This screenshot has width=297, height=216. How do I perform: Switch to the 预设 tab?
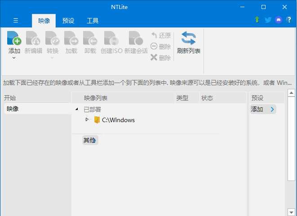click(68, 21)
